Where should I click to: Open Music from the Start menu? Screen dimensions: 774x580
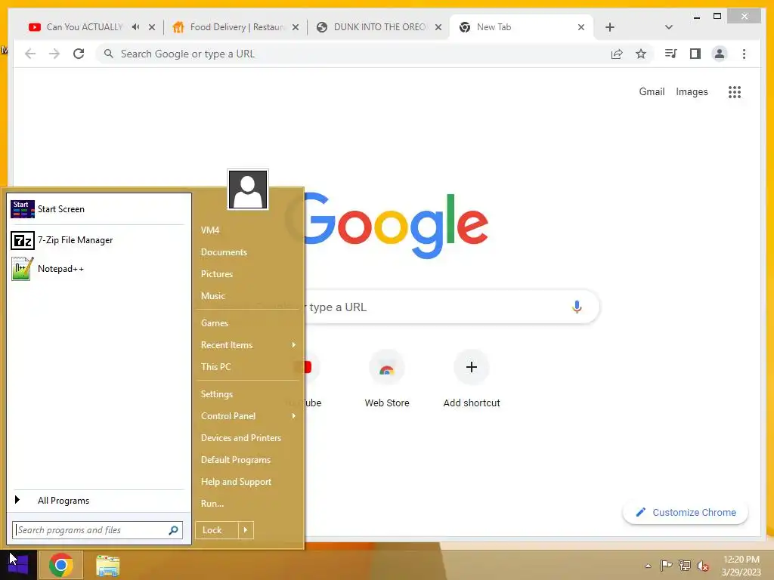coord(212,296)
